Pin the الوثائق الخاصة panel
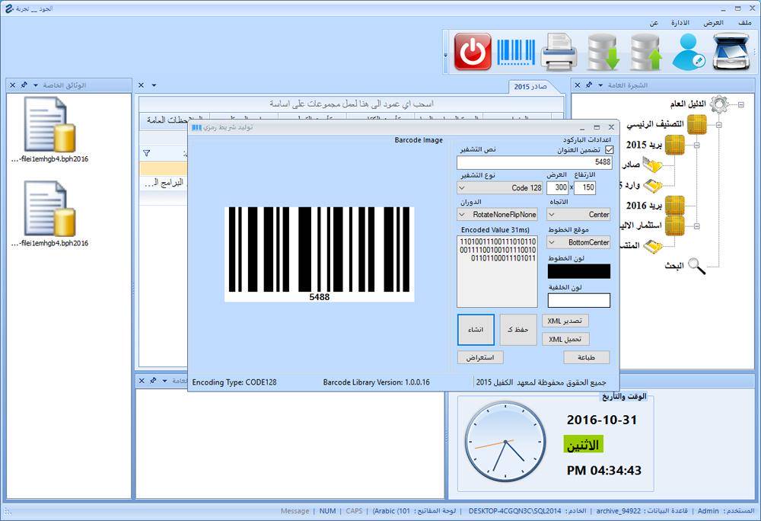The image size is (761, 521). tap(24, 85)
